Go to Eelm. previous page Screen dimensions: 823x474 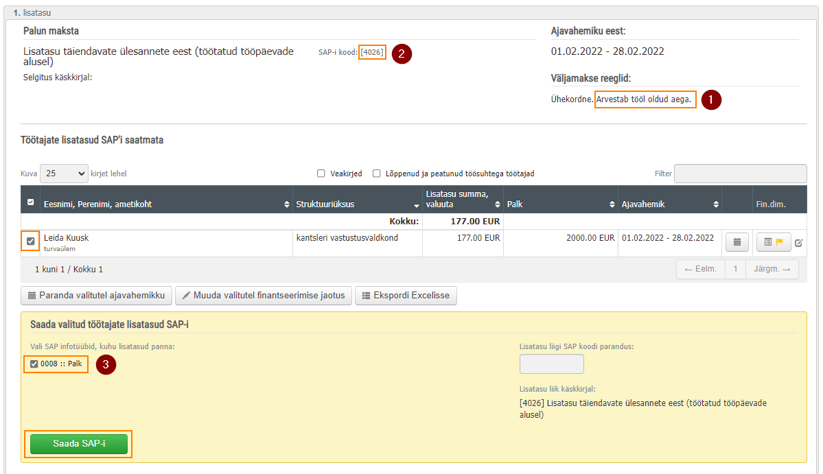(701, 269)
